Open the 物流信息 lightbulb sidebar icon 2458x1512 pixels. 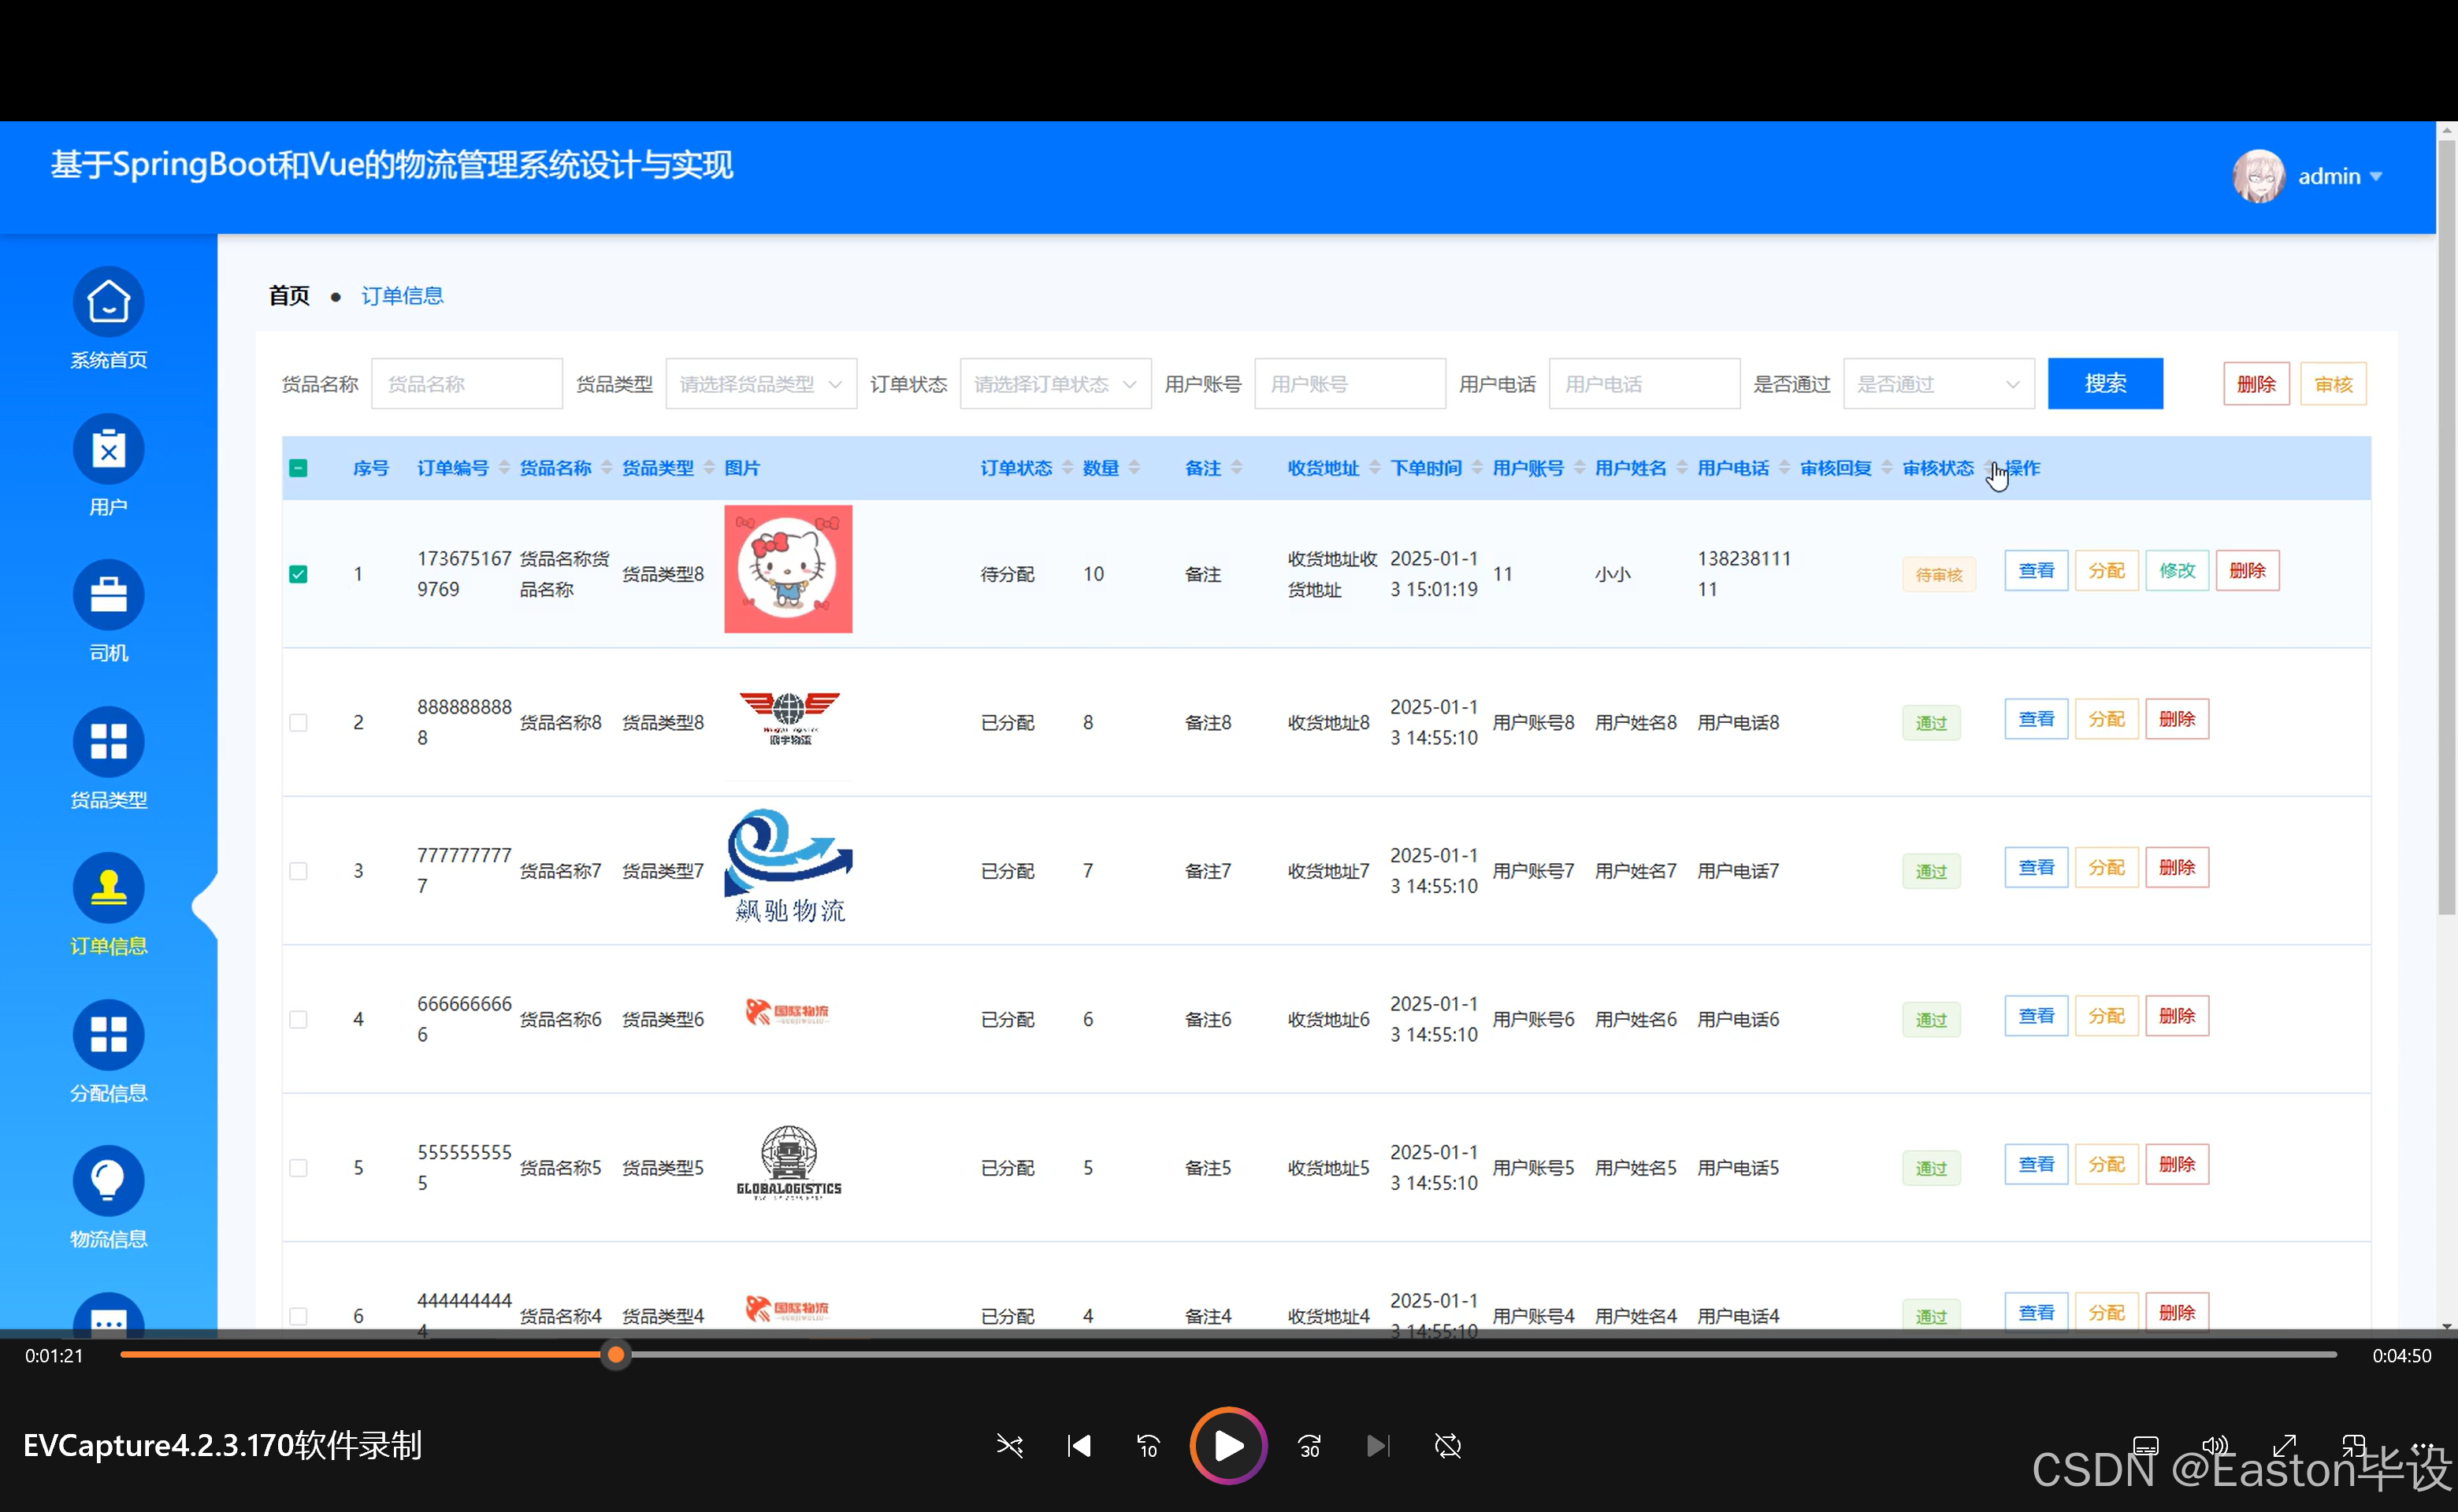click(x=108, y=1181)
